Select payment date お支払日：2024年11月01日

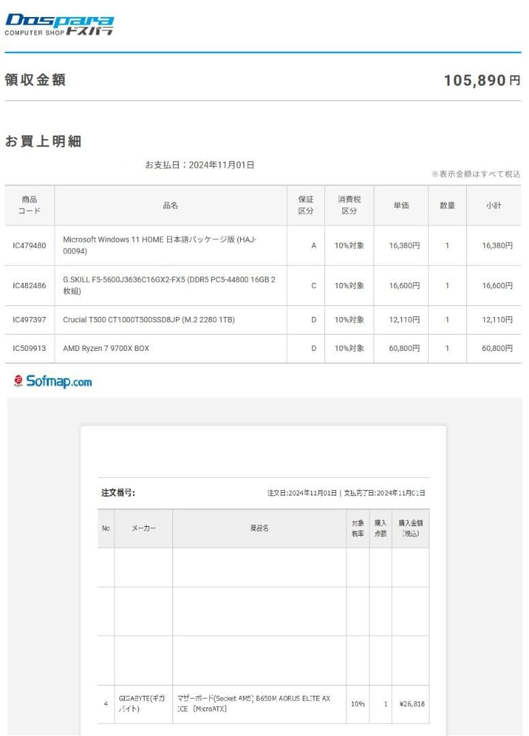pos(200,165)
